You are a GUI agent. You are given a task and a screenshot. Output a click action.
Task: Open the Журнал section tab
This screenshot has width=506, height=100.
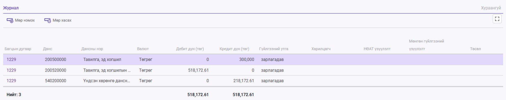tap(11, 8)
